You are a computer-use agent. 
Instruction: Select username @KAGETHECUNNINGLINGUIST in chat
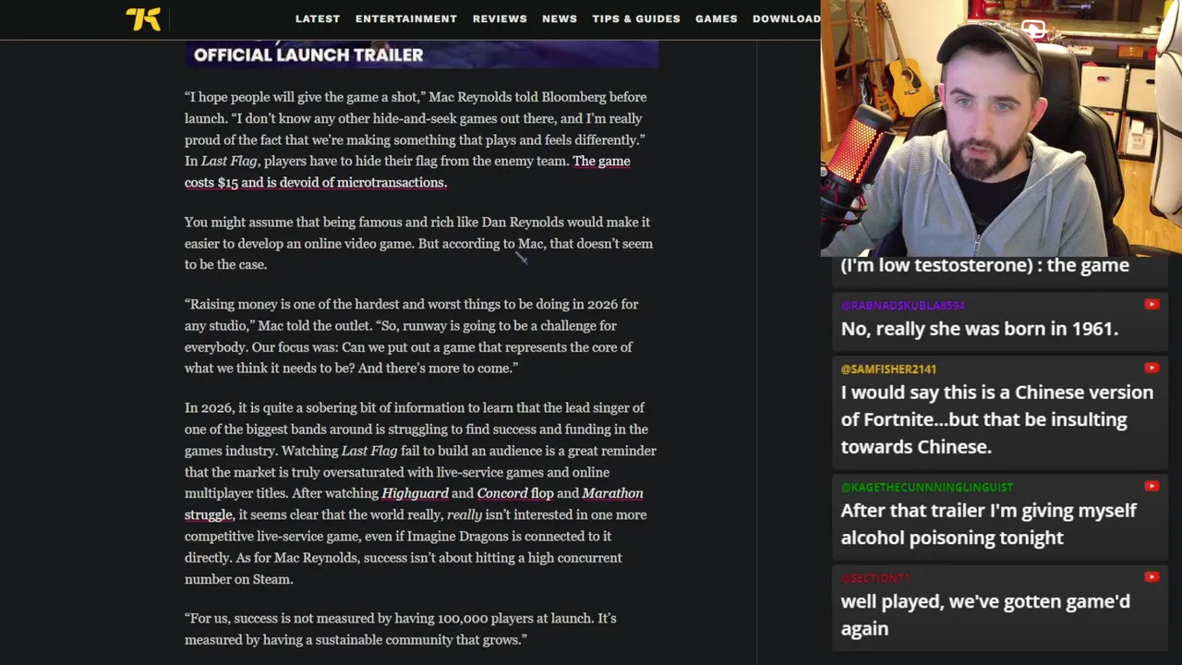(x=926, y=487)
